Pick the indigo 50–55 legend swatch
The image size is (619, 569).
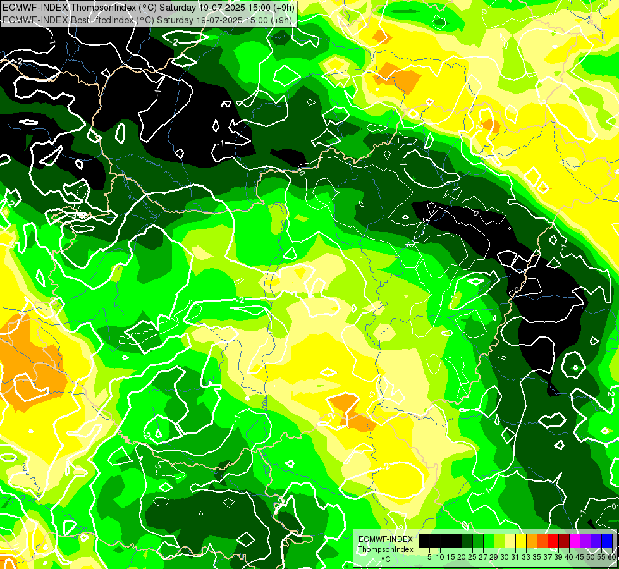596,541
